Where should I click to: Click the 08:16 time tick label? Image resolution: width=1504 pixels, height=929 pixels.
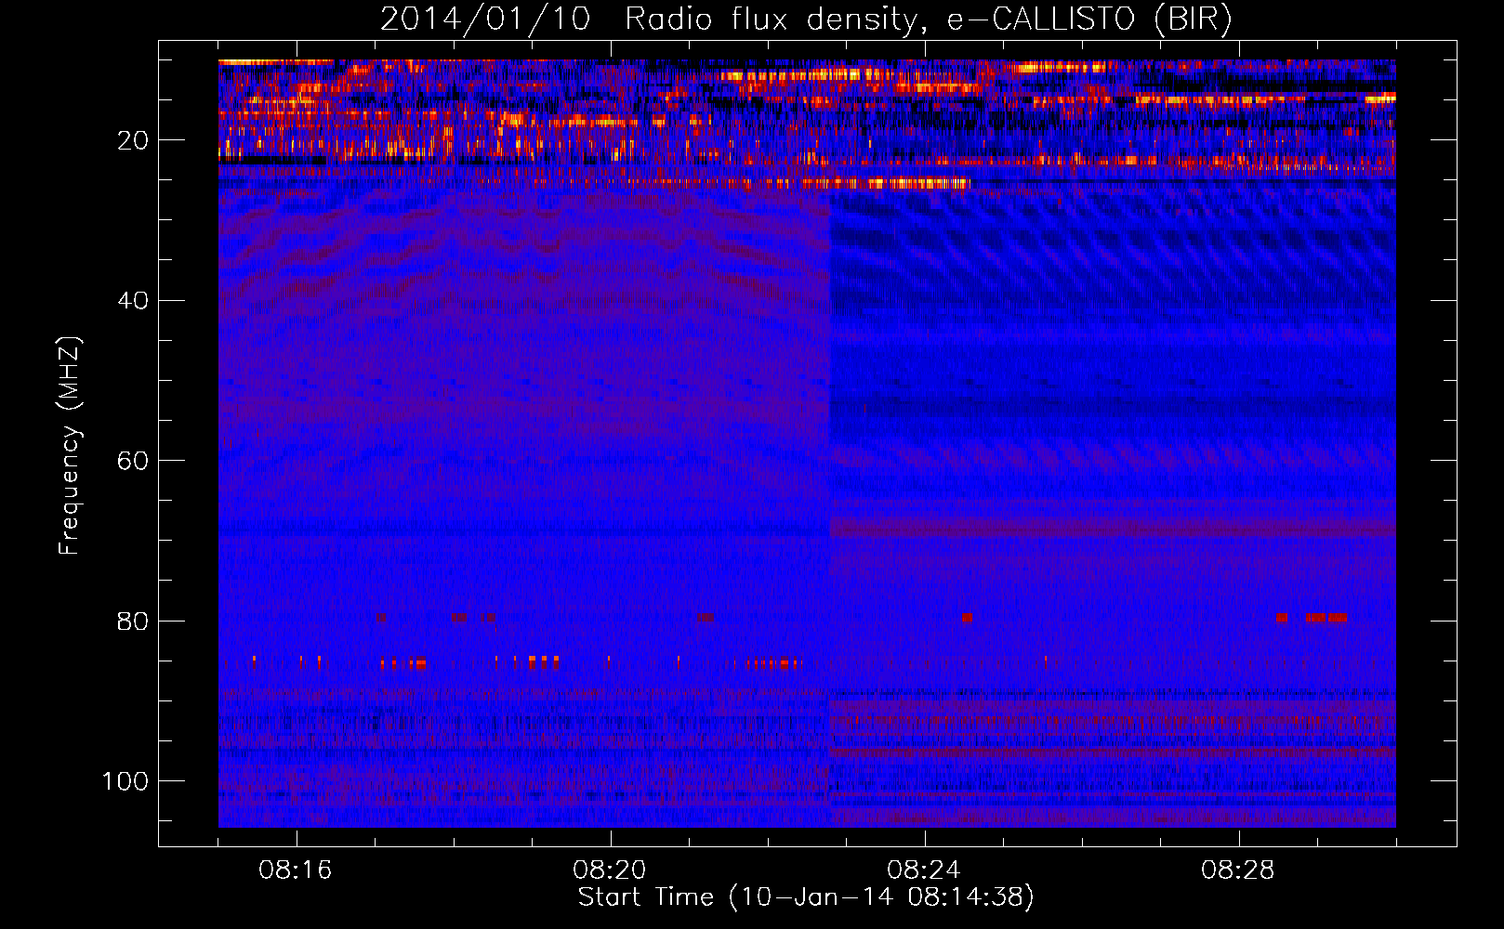click(x=296, y=870)
